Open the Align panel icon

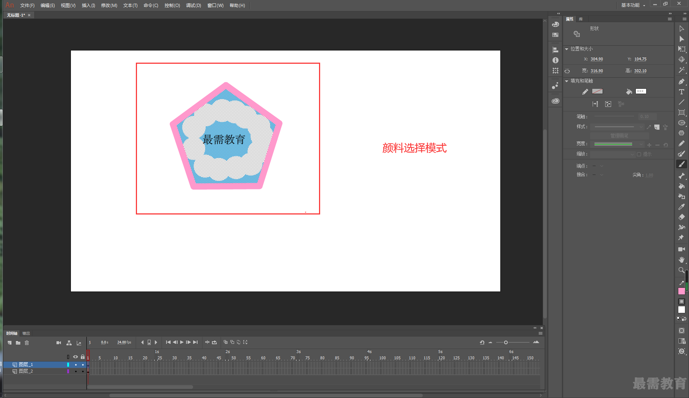click(555, 50)
